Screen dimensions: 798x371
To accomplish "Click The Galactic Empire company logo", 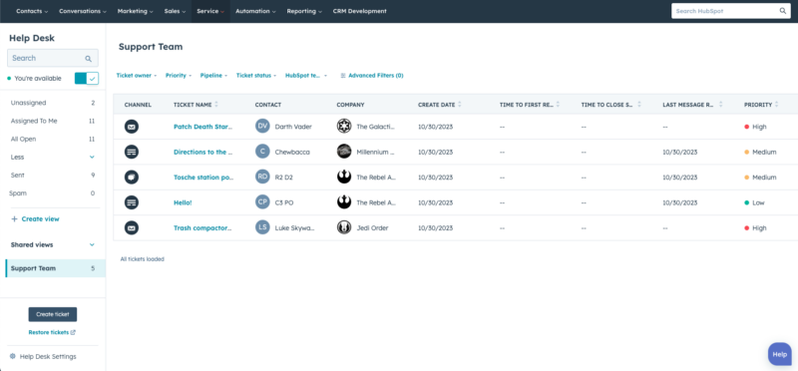I will (344, 127).
